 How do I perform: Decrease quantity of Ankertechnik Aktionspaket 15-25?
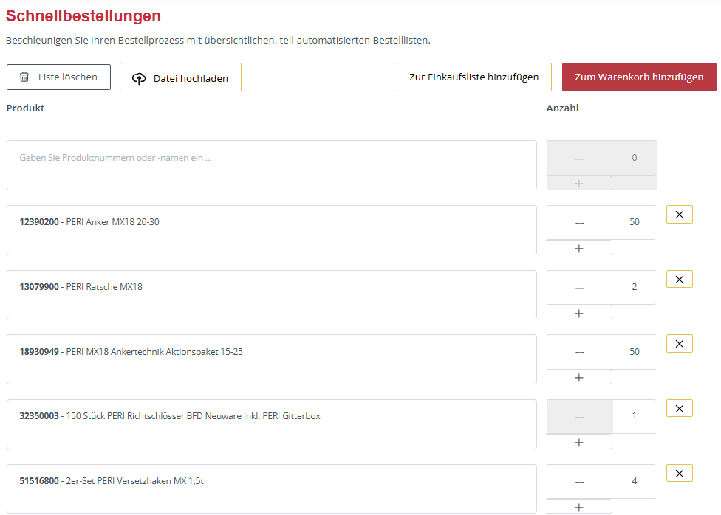pyautogui.click(x=579, y=353)
